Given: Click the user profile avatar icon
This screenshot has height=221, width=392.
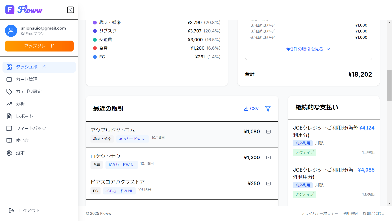Looking at the screenshot, I should tap(11, 31).
